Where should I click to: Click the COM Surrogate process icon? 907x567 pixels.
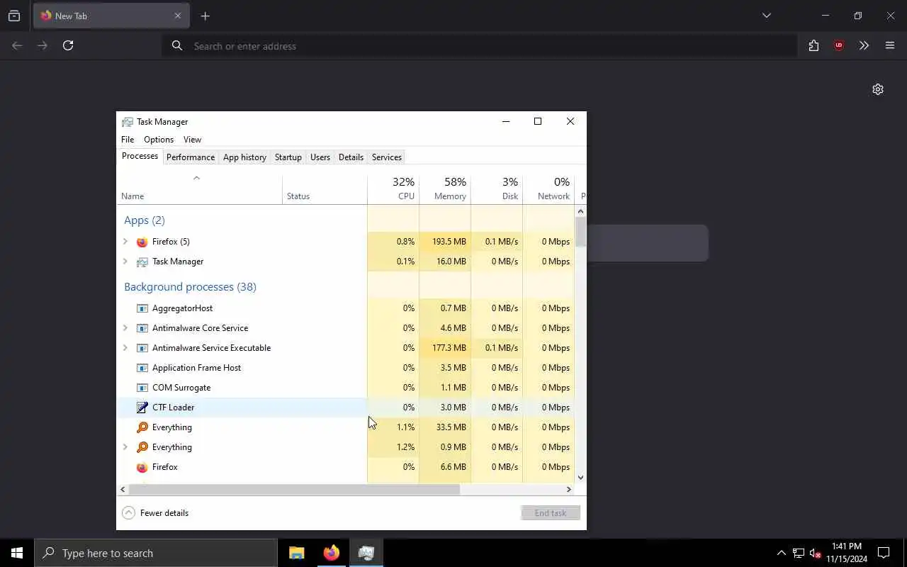coord(142,388)
